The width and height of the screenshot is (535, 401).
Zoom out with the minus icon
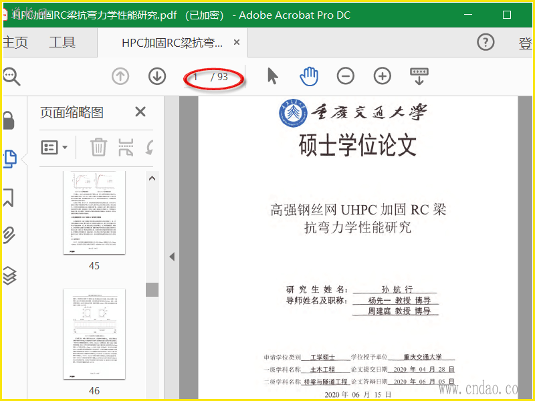pos(346,76)
